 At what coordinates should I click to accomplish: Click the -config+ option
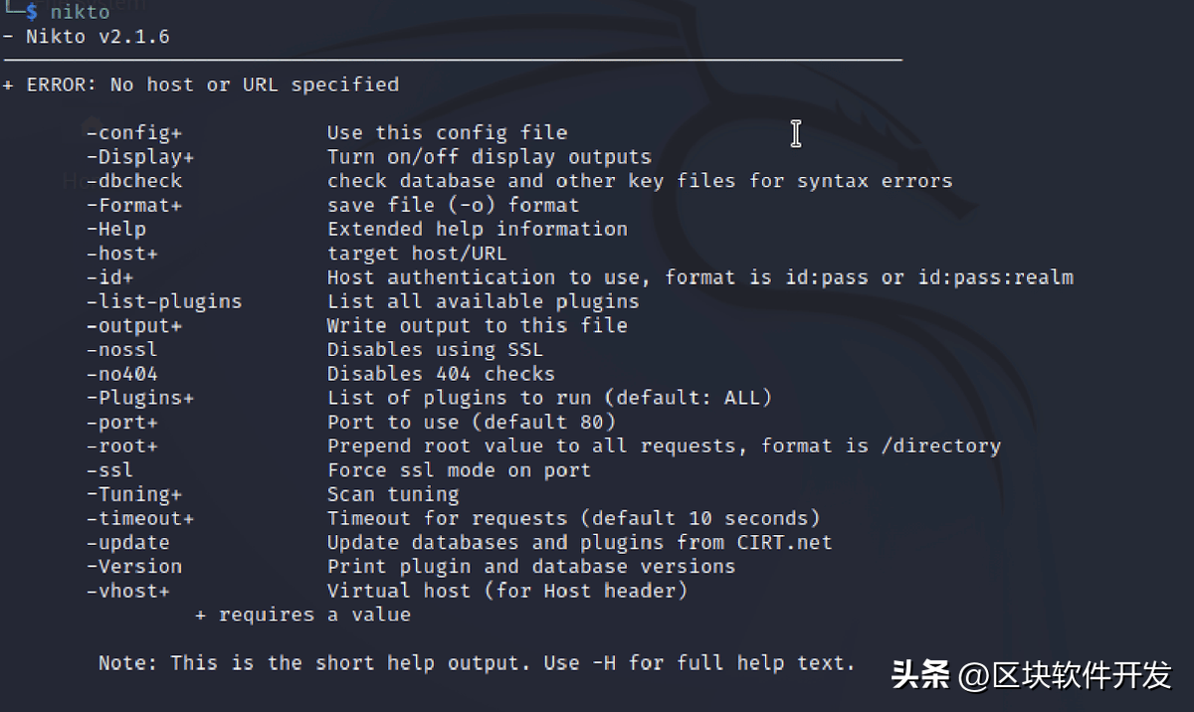[x=134, y=132]
